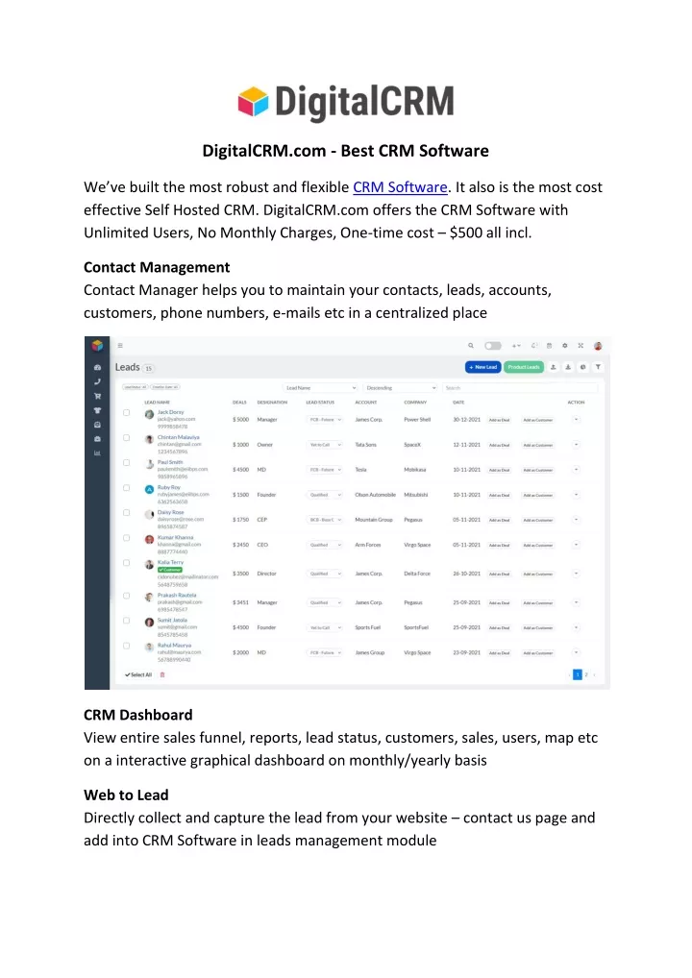Click Kumar Khanna's avatar picture
The width and height of the screenshot is (692, 978).
(149, 540)
